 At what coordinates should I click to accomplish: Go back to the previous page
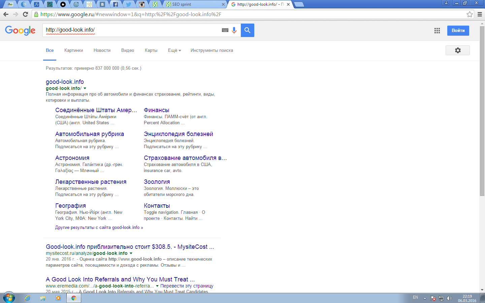point(6,14)
